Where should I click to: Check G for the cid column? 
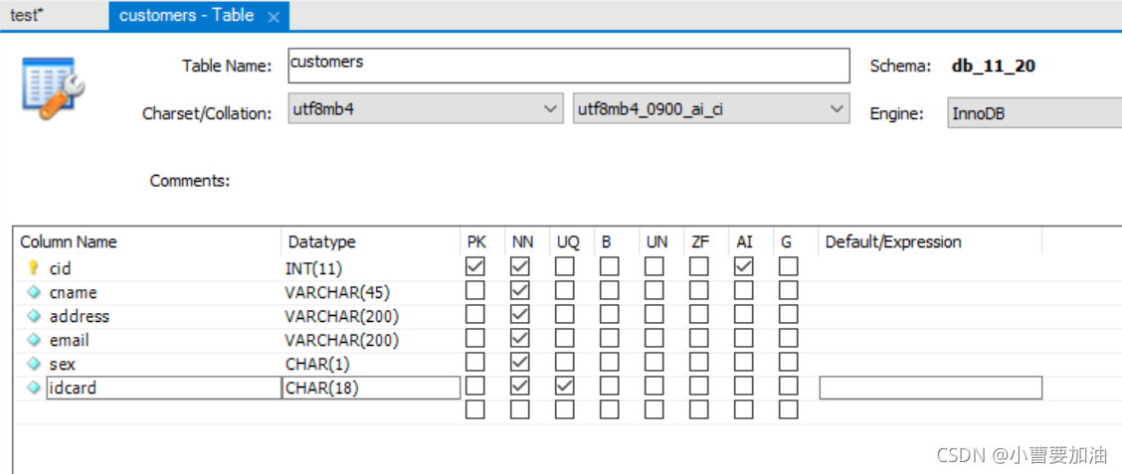click(x=789, y=267)
